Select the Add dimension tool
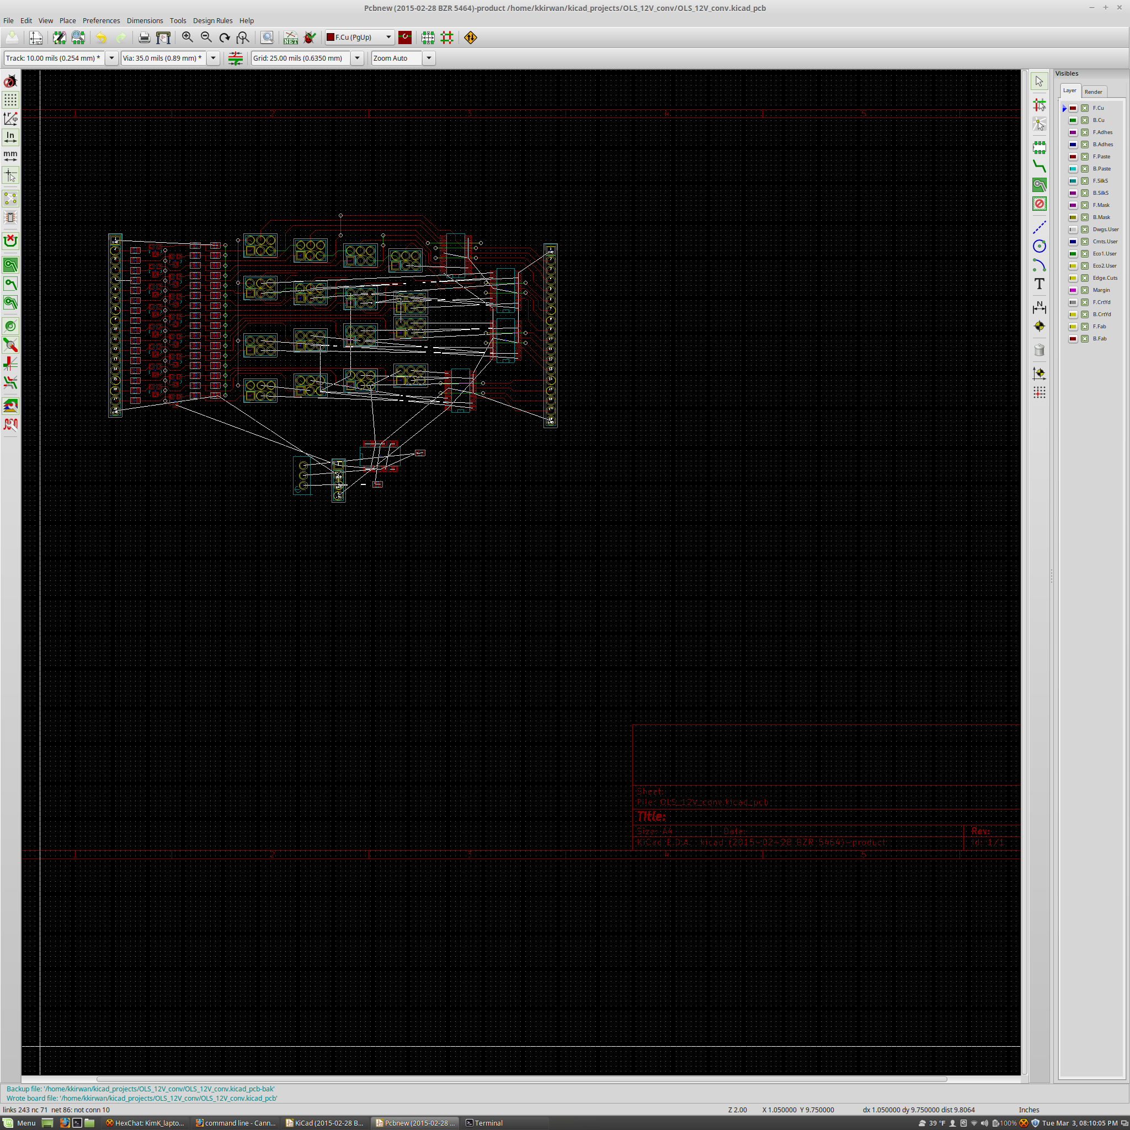The height and width of the screenshot is (1130, 1130). tap(1040, 307)
